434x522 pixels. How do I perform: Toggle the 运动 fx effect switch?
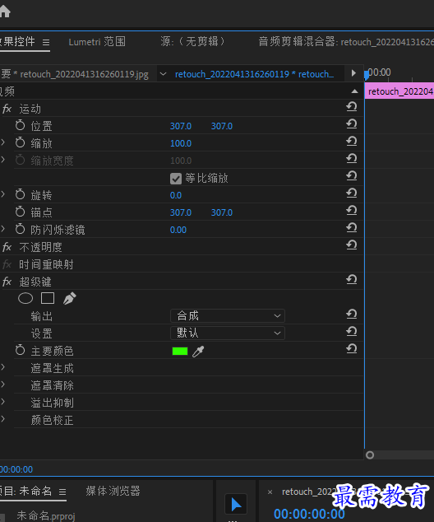tap(7, 109)
